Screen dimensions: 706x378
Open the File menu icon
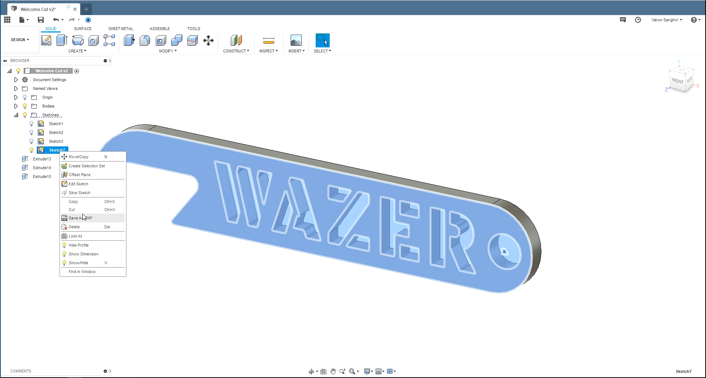(x=24, y=20)
